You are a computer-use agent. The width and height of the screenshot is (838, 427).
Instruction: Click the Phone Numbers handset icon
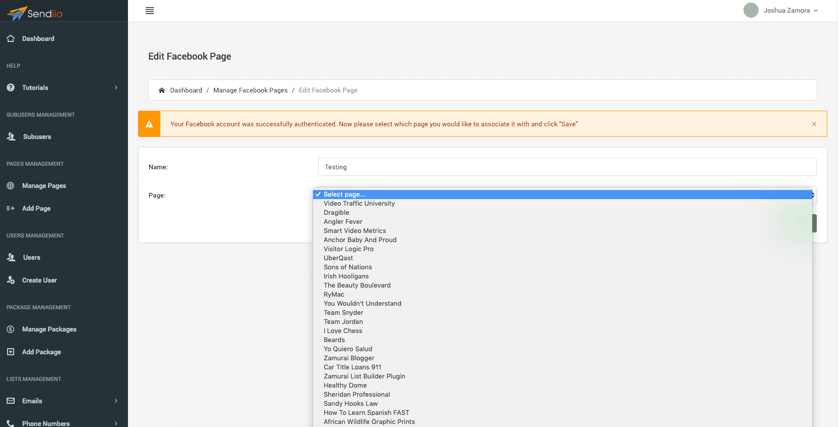tap(11, 423)
